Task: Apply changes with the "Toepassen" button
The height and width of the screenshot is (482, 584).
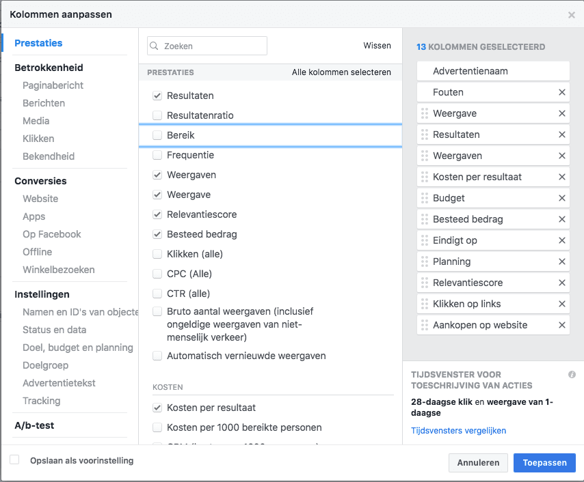Action: coord(544,463)
